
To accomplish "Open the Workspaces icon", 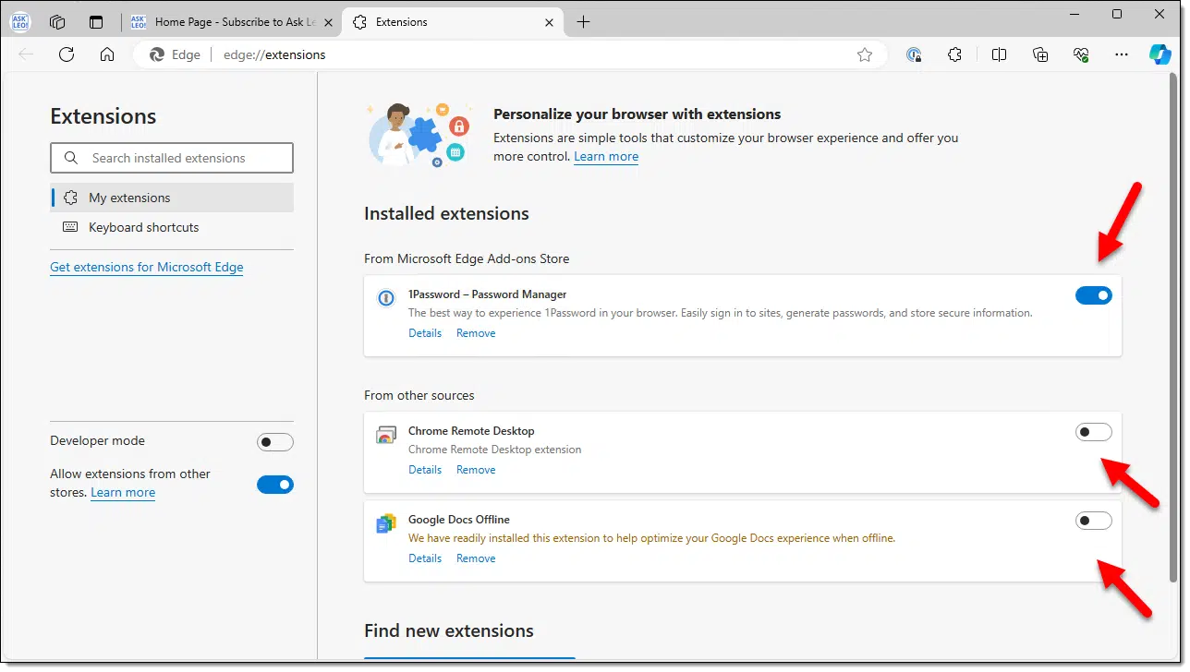I will coord(57,21).
